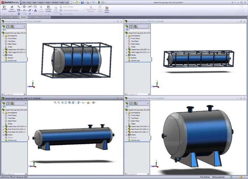Expand the Mates group in DW1234 tree
248x179 pixels.
click(3, 55)
